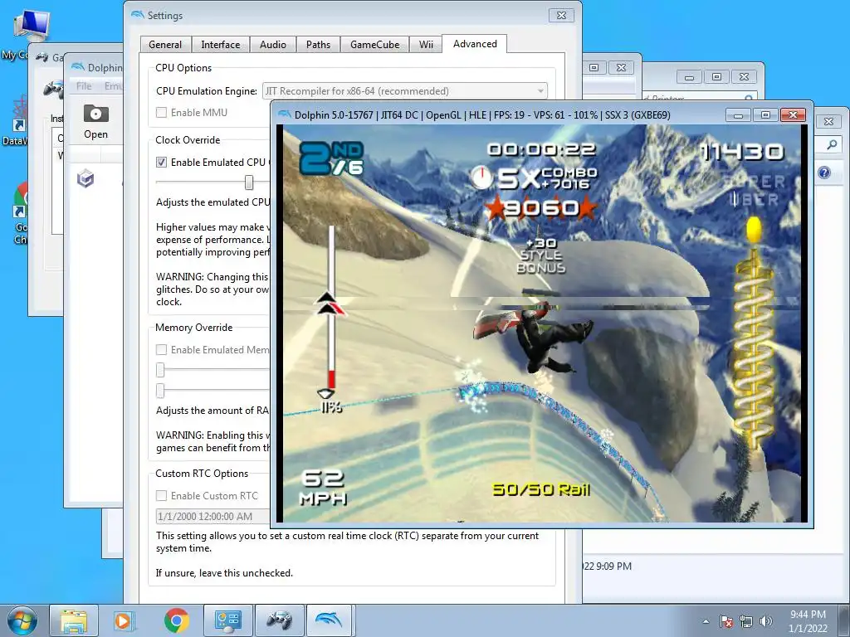Uncheck Enable Emulated CPU Clock Override

coord(161,162)
